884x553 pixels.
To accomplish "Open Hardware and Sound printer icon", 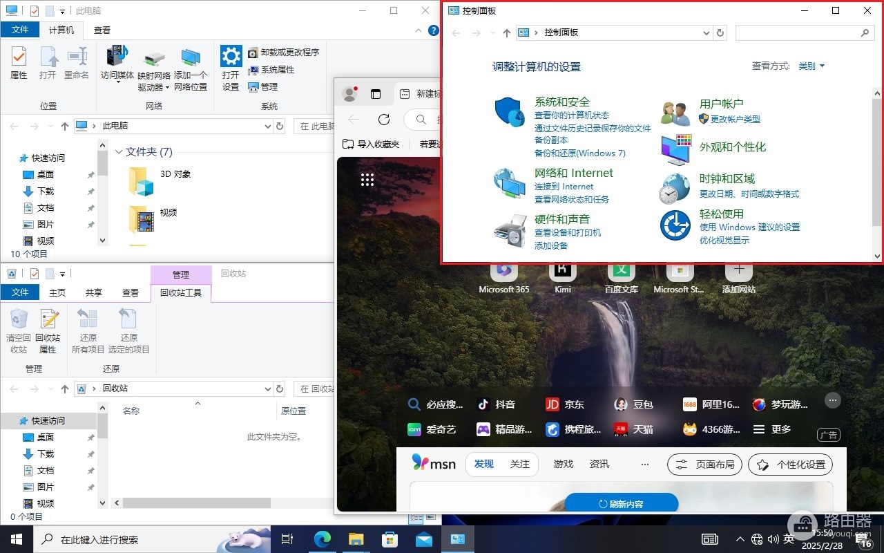I will [510, 230].
